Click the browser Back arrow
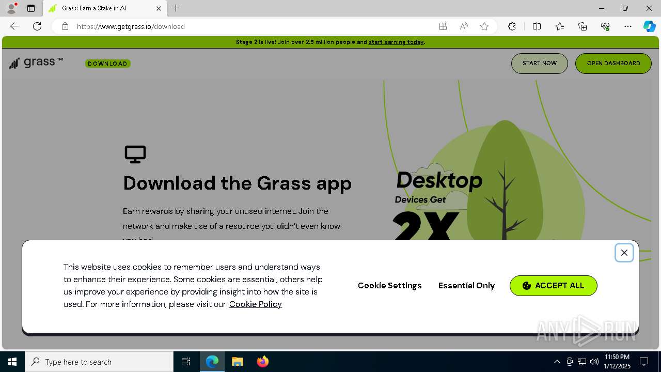The height and width of the screenshot is (372, 661). point(14,26)
